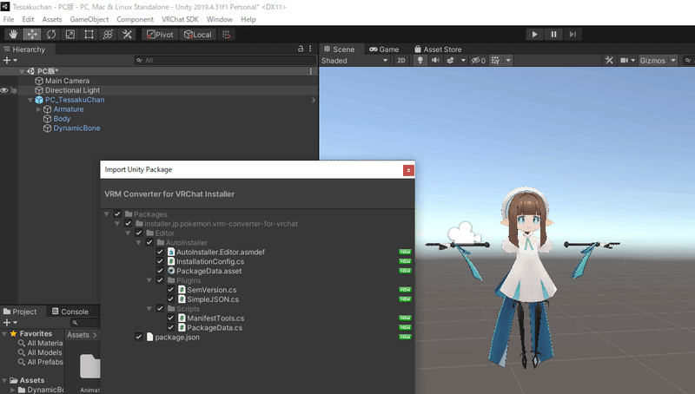Uncheck InstallationConfig.cs checkbox
The width and height of the screenshot is (695, 394).
pyautogui.click(x=160, y=261)
